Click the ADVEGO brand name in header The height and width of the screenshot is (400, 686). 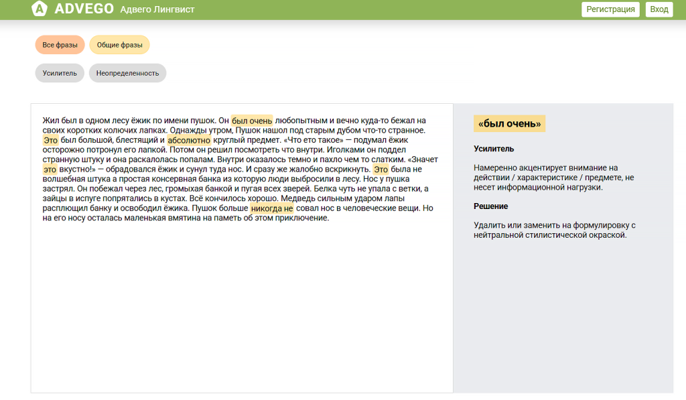(84, 9)
